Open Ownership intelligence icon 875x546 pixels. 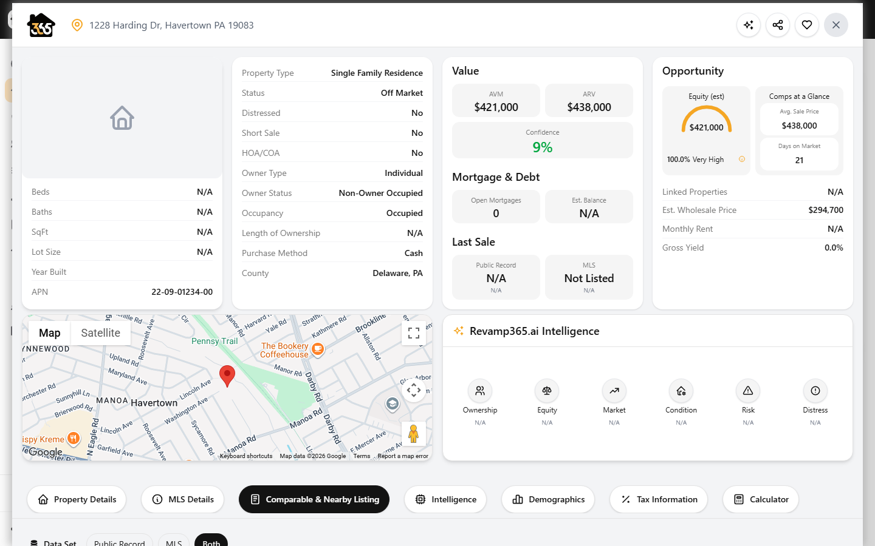click(480, 391)
